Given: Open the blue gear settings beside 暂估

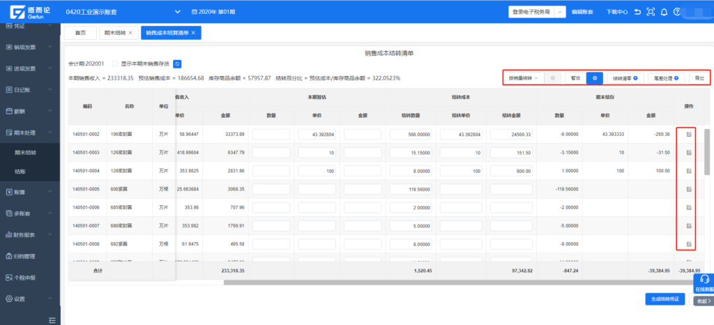Looking at the screenshot, I should click(595, 78).
